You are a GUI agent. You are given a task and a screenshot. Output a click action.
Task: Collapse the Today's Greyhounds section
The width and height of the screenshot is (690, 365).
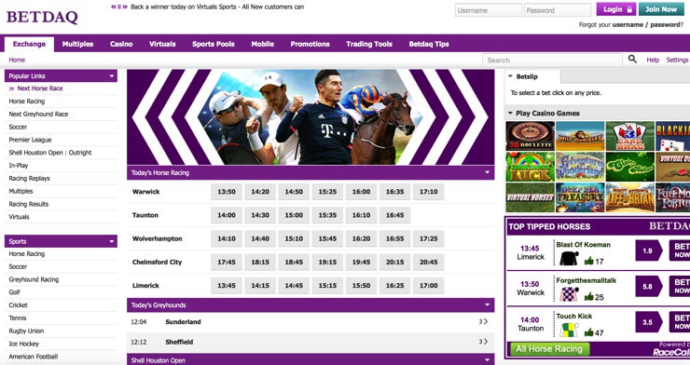487,304
